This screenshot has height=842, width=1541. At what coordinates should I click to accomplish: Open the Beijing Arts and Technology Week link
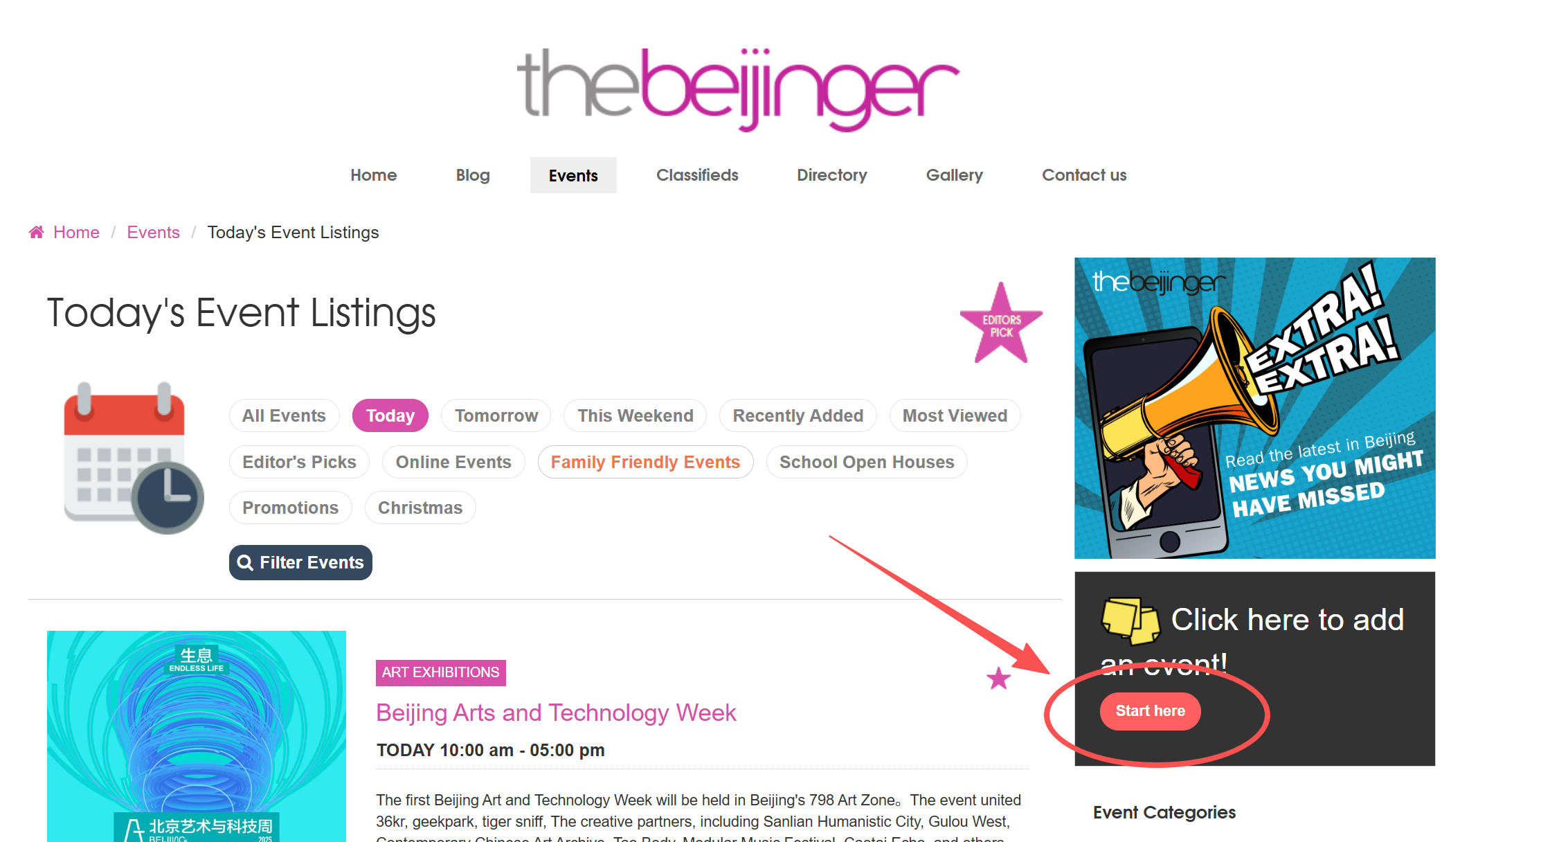(556, 713)
